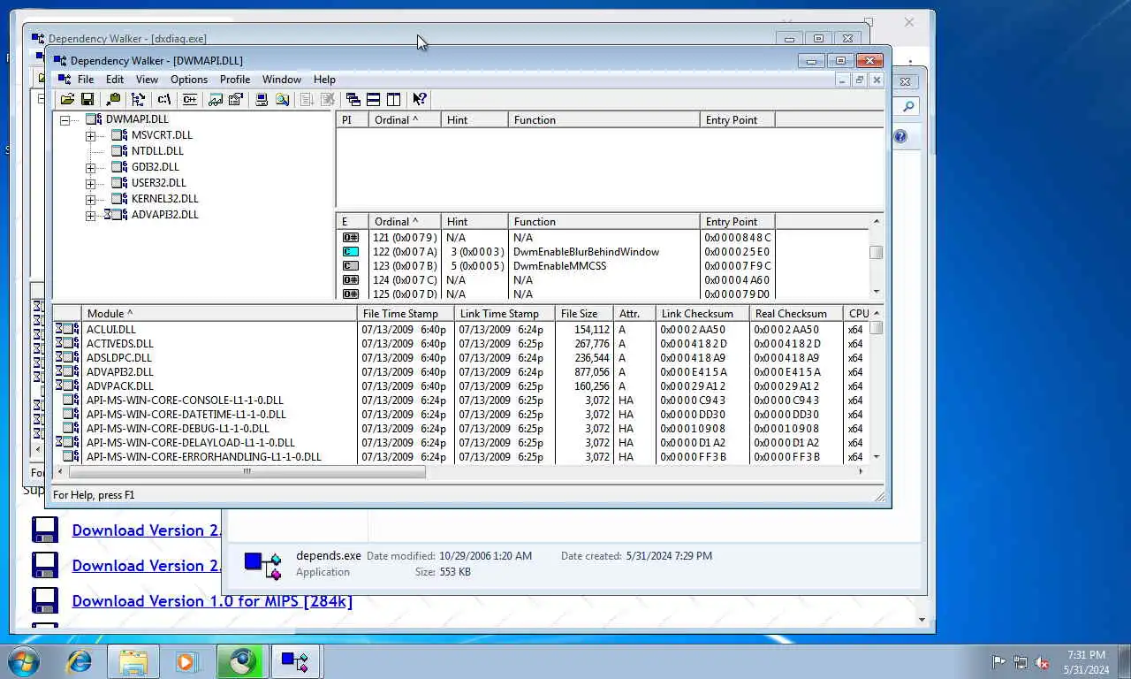Click the DWMAPI.DLL root module icon in the tree
Viewport: 1131px width, 679px height.
point(94,119)
